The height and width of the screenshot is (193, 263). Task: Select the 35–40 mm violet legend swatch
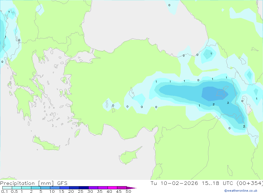tap(103, 188)
